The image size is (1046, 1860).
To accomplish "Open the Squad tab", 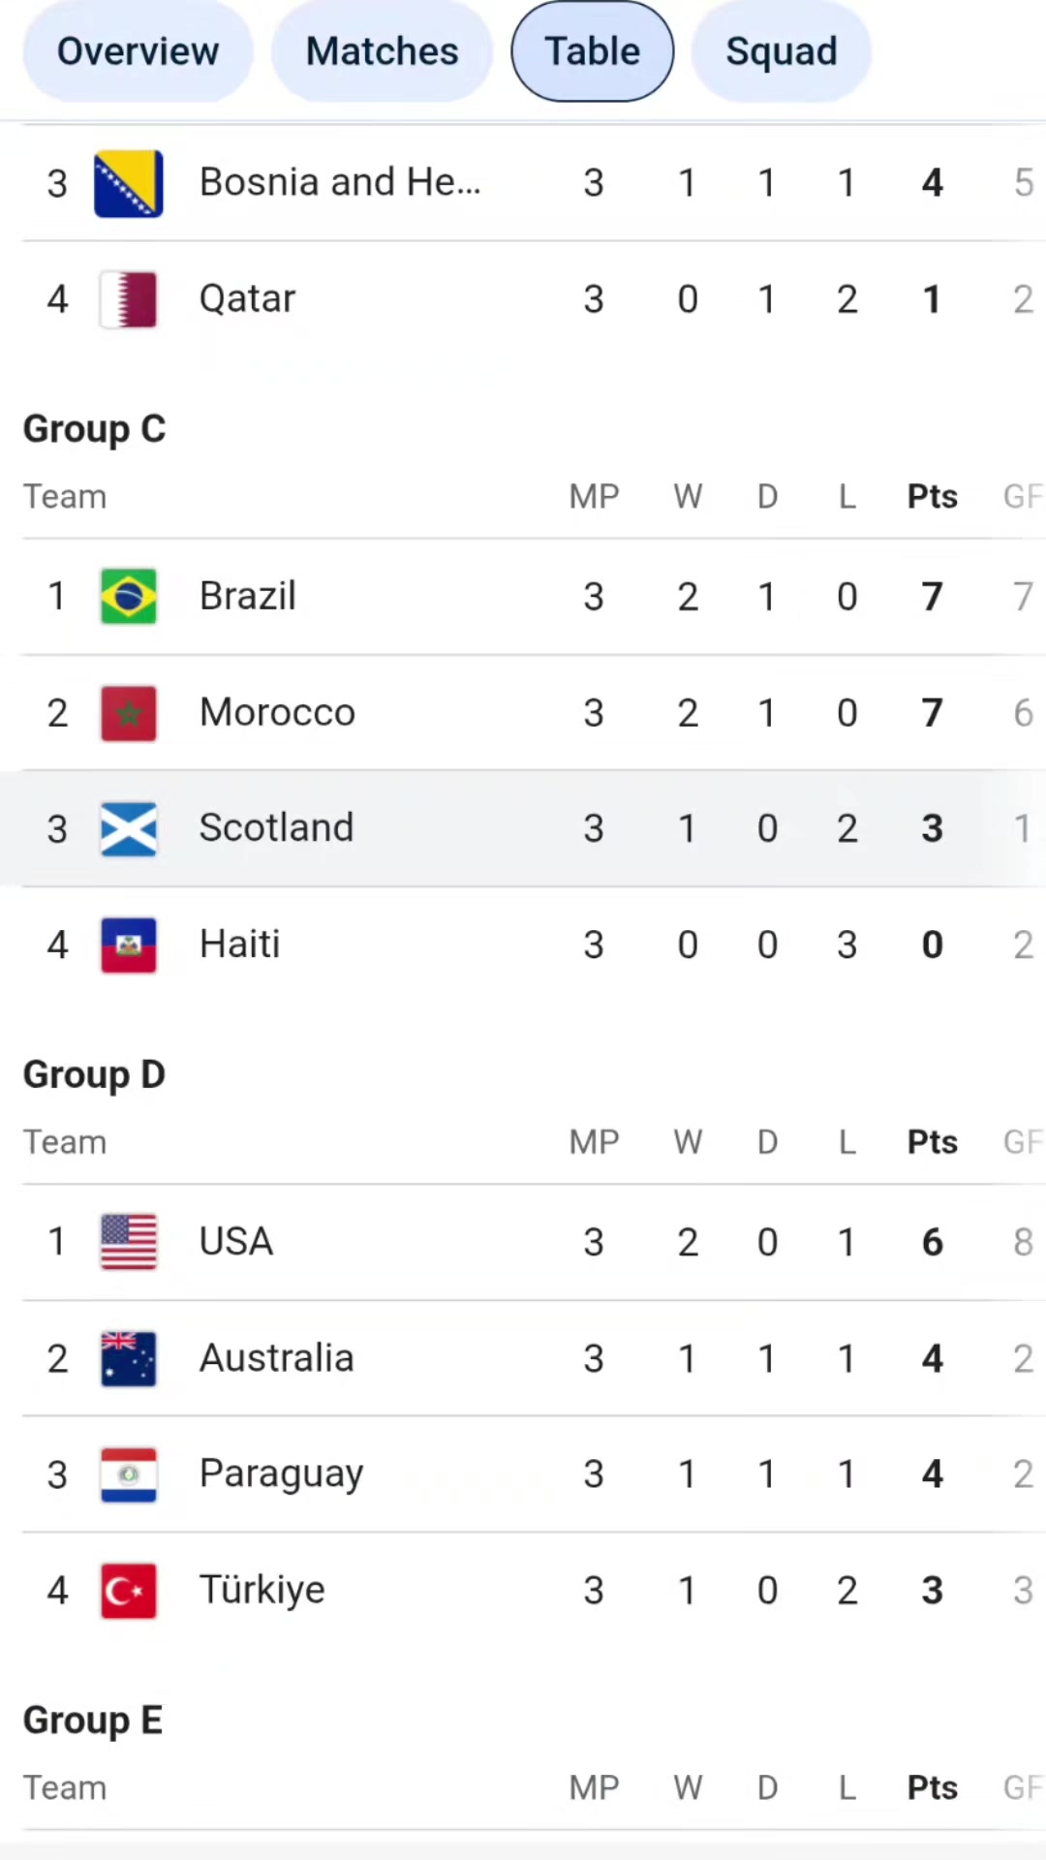I will point(781,51).
